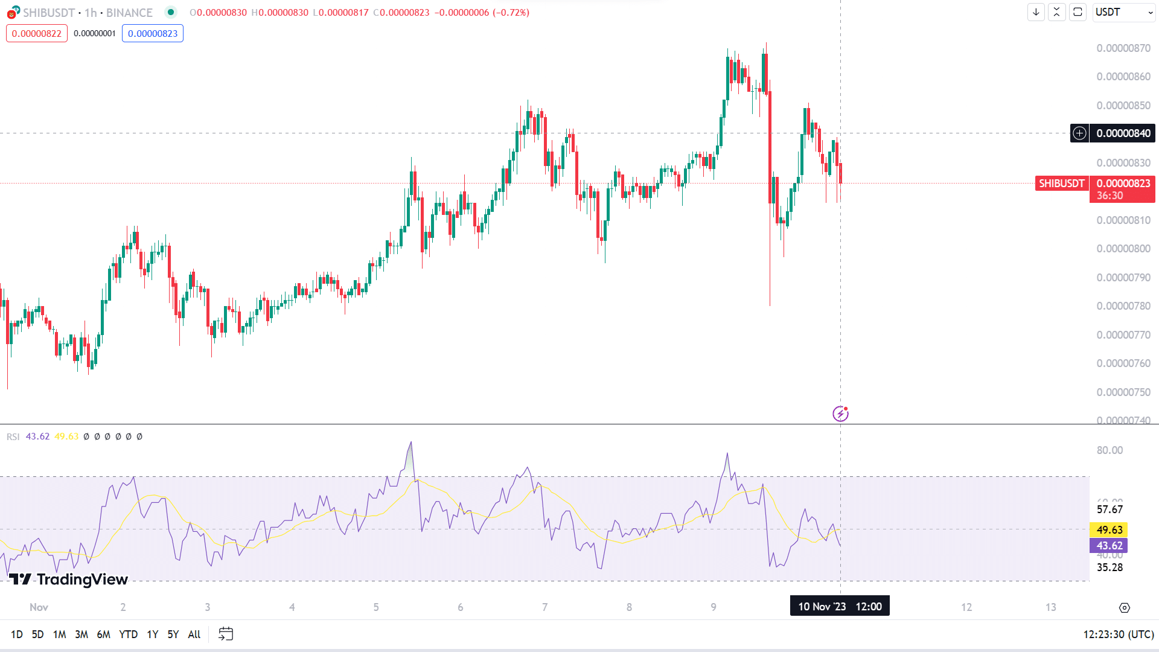1159x652 pixels.
Task: Select the 5Y time range
Action: (x=173, y=634)
